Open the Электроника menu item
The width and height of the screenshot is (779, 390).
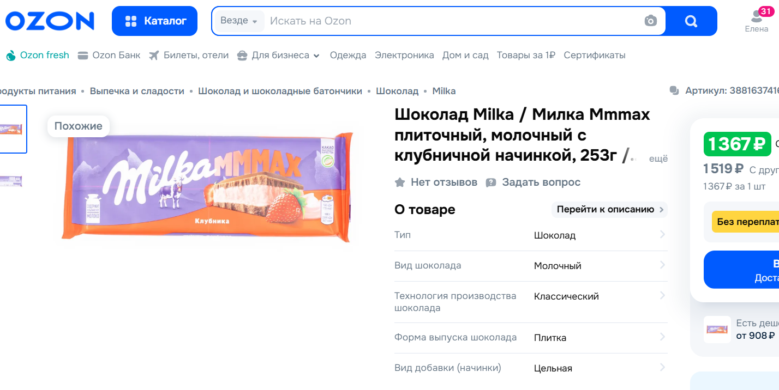[x=404, y=56]
